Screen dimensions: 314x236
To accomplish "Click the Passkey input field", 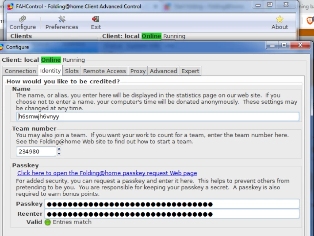I will pos(172,204).
